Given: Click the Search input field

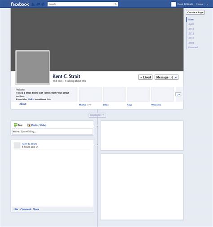Looking at the screenshot, I should [x=83, y=4].
